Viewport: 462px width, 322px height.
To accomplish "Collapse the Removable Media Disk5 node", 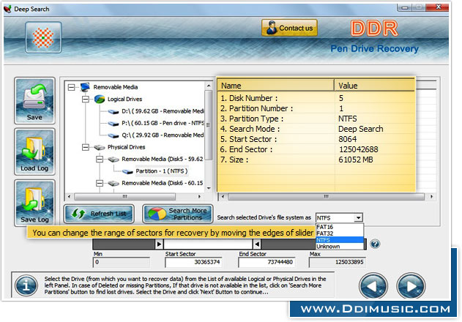I will [x=100, y=159].
